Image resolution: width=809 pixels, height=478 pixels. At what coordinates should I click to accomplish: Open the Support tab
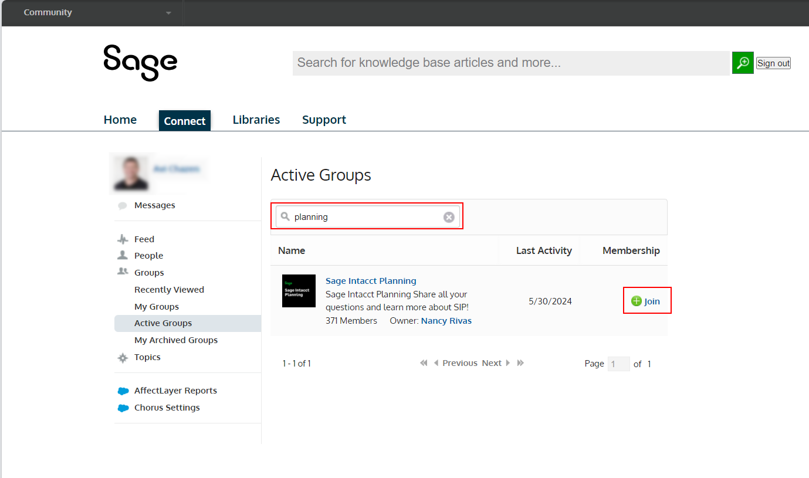click(324, 120)
